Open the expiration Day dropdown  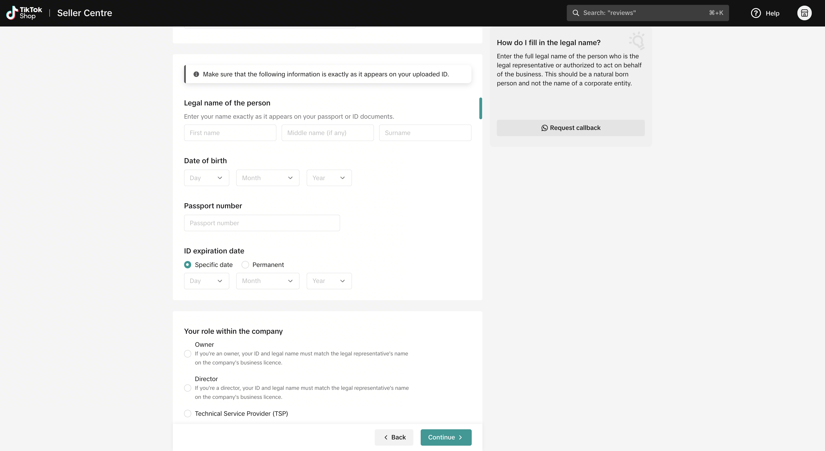pos(207,281)
